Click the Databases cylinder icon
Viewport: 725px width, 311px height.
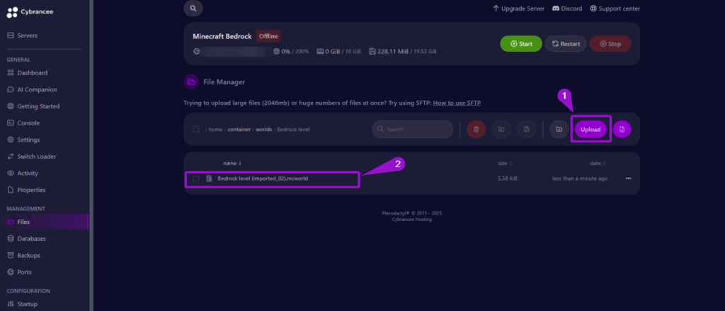click(11, 238)
